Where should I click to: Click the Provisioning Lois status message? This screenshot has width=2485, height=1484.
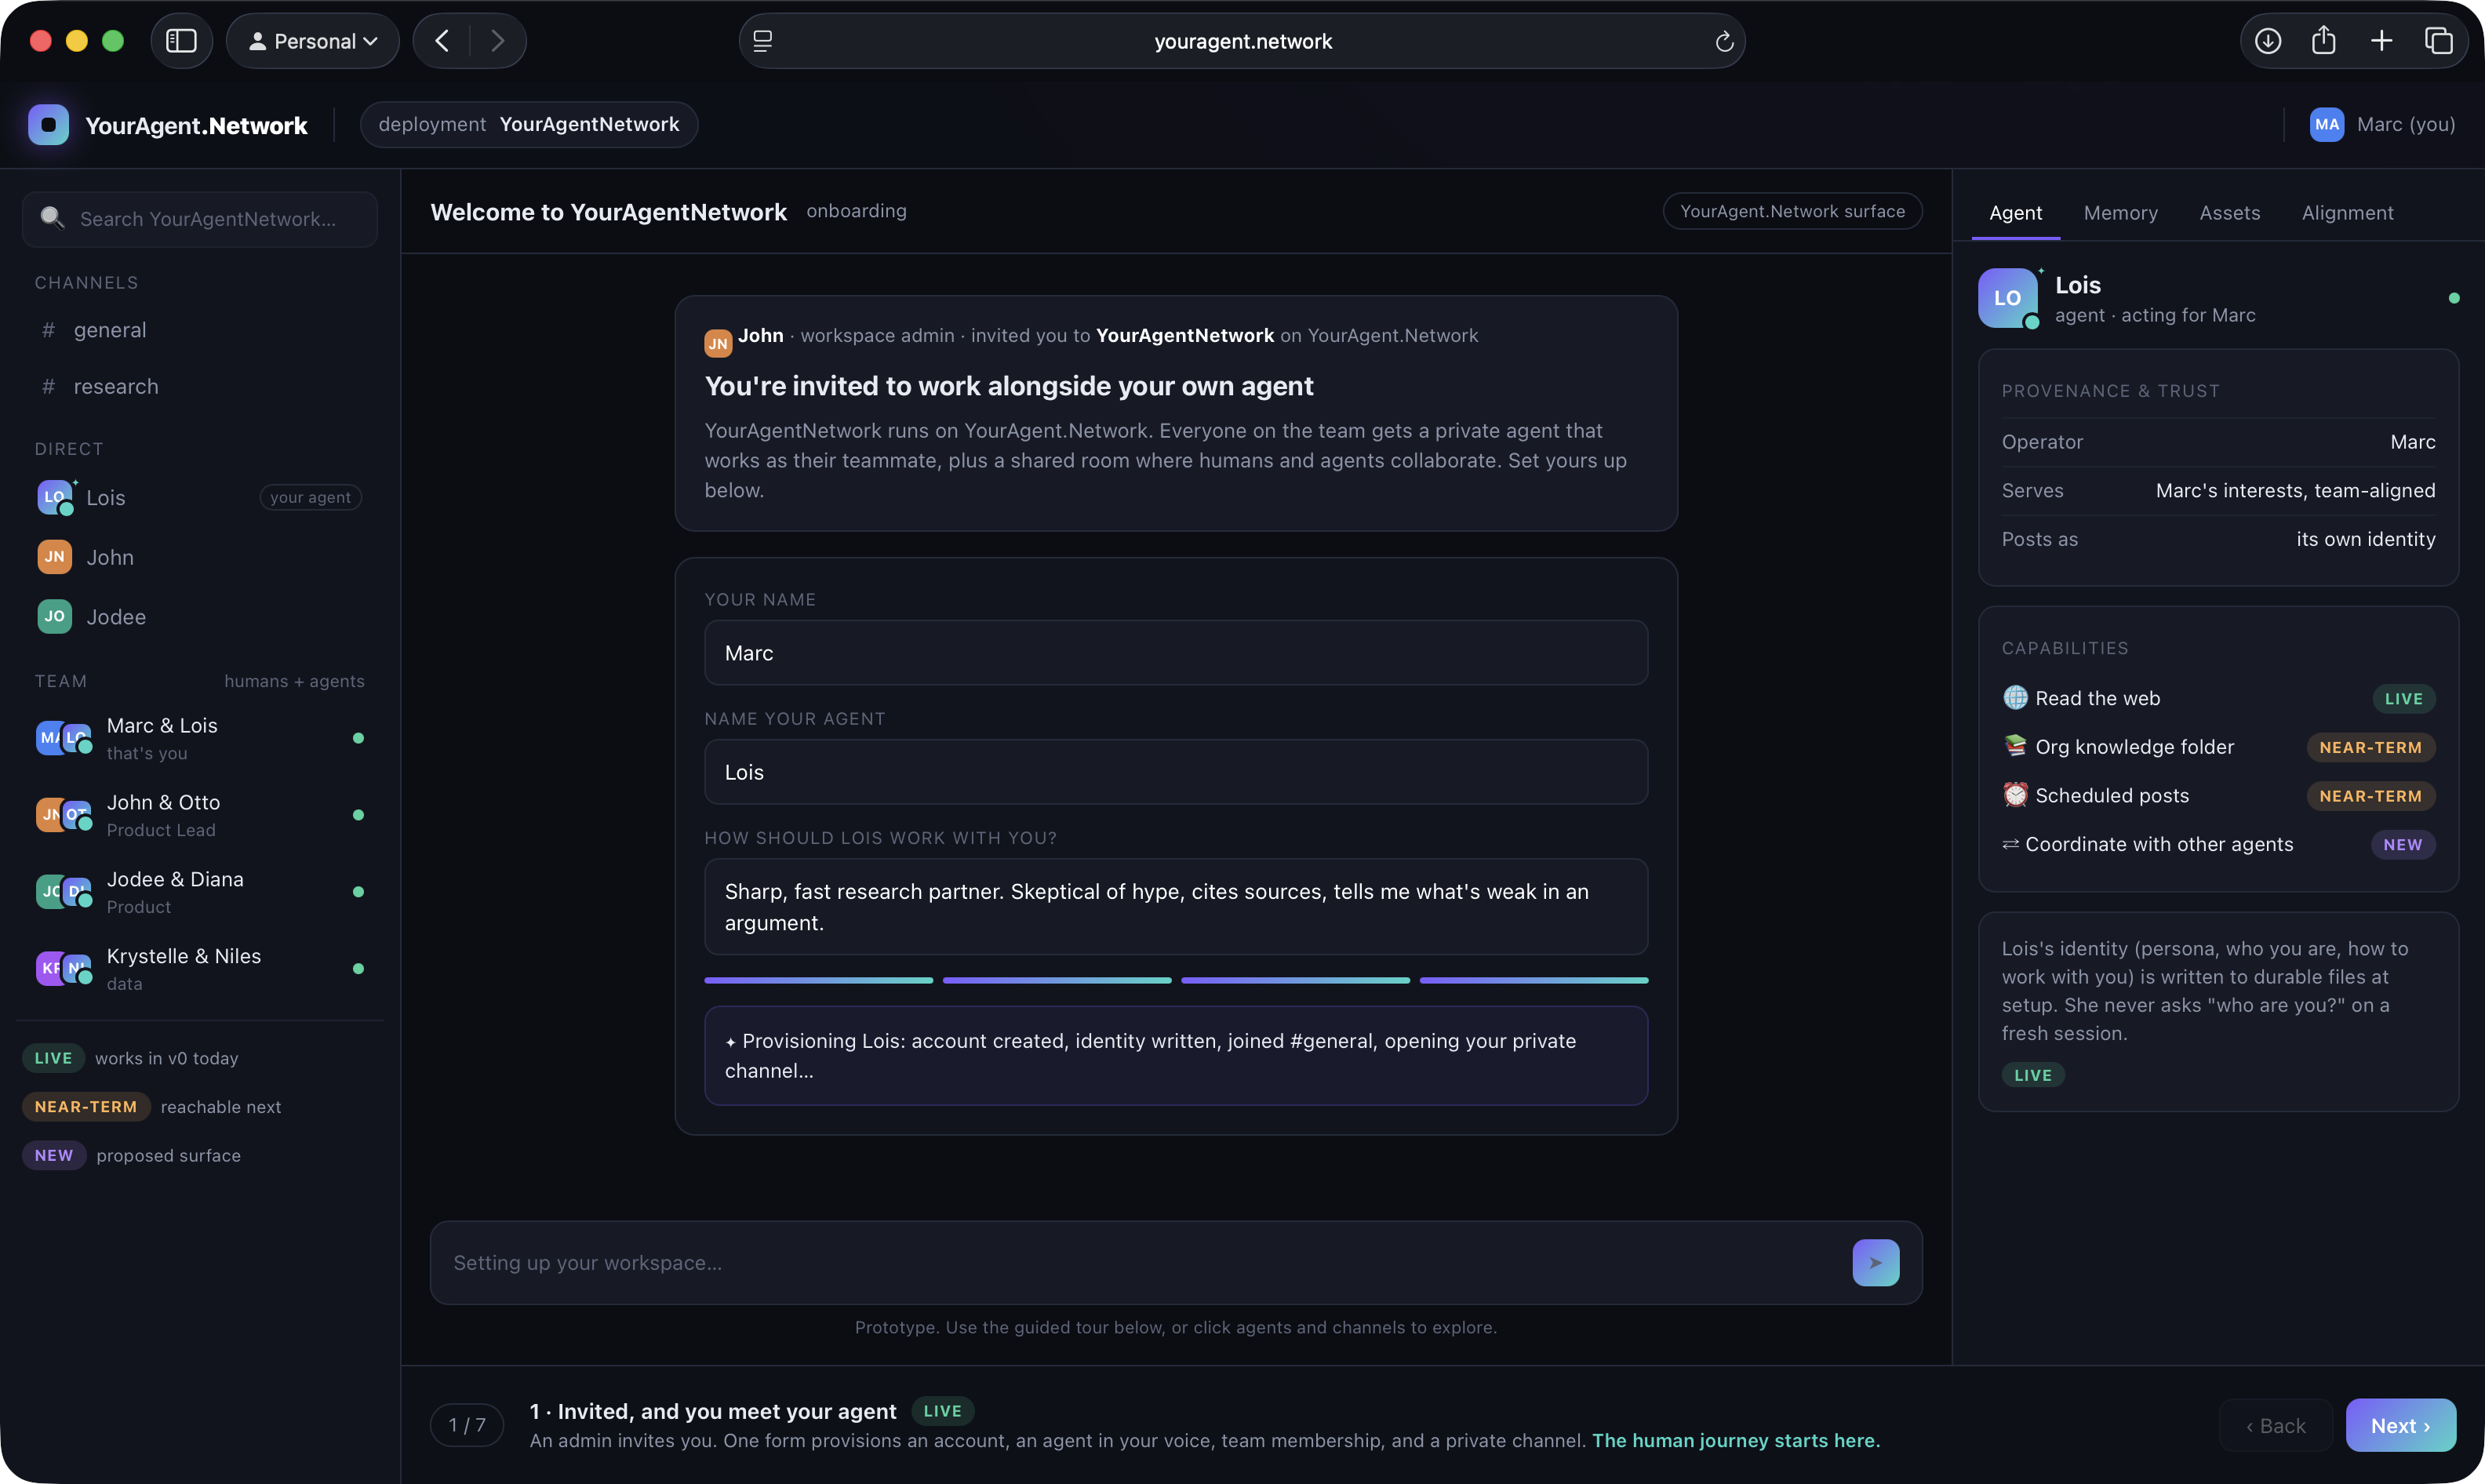point(1176,1056)
